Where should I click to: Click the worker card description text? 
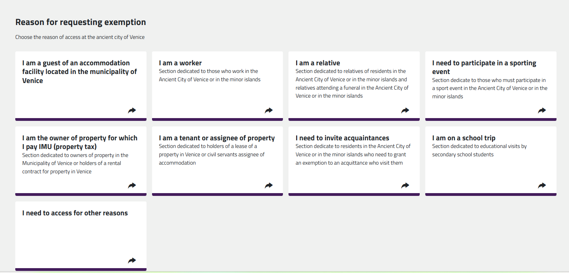tap(210, 75)
